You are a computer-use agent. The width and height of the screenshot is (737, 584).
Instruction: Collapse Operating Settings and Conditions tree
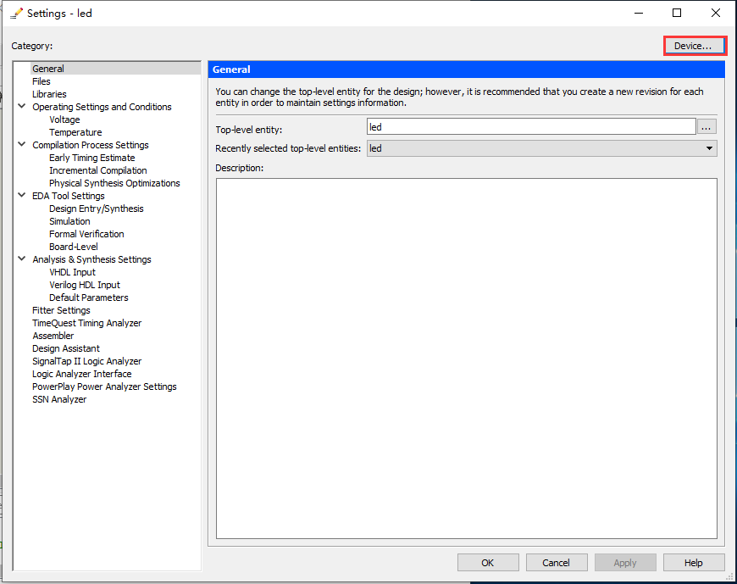pos(22,107)
